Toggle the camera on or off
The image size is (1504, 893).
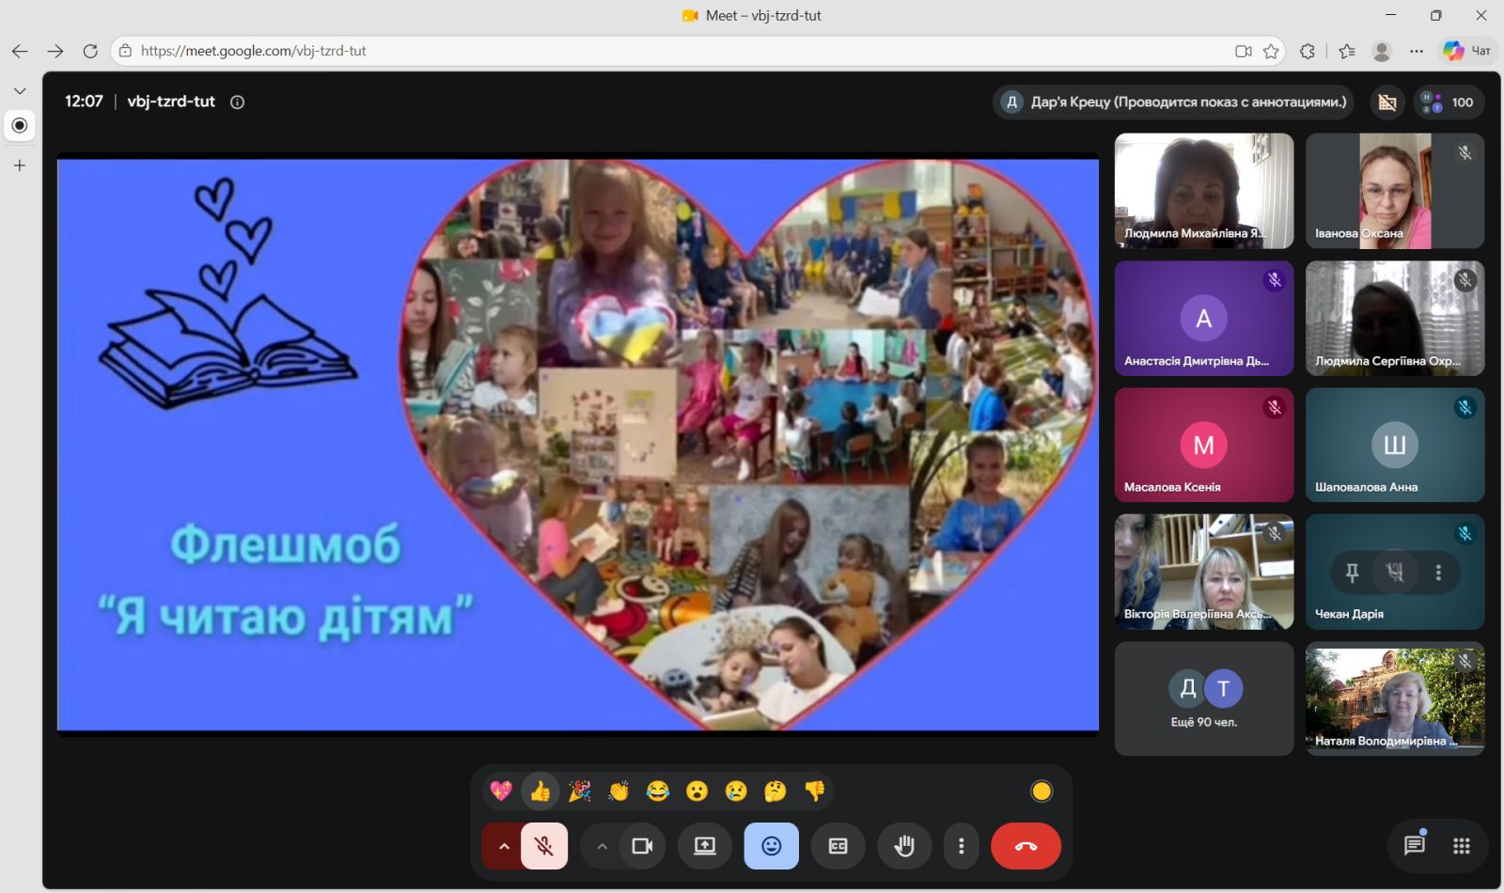[x=642, y=846]
